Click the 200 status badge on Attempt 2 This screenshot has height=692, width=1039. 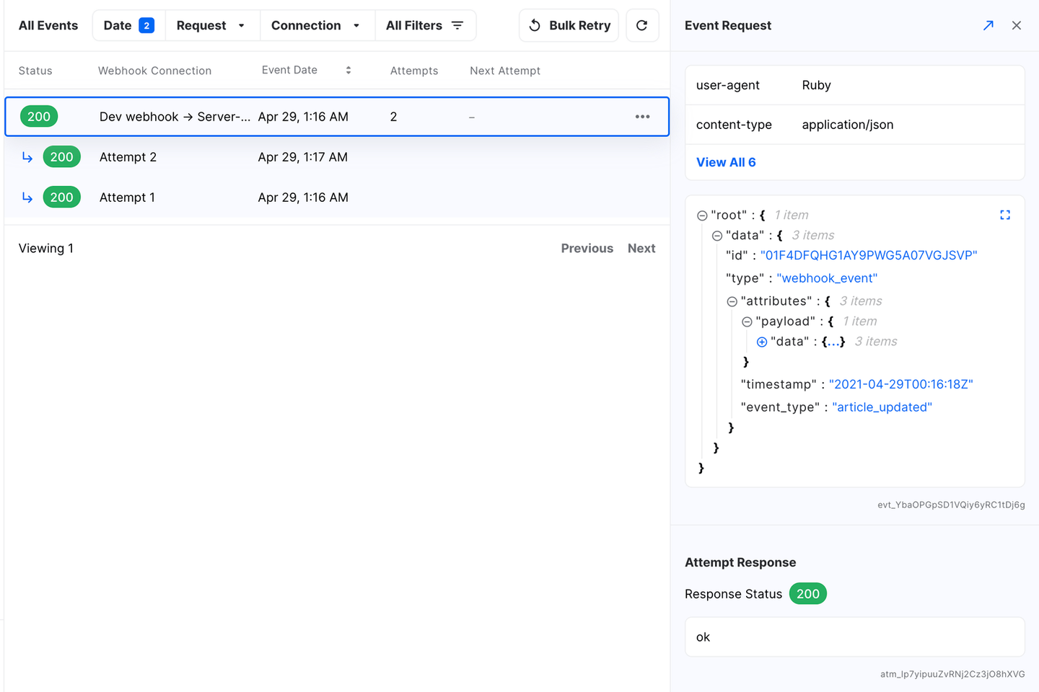click(61, 156)
